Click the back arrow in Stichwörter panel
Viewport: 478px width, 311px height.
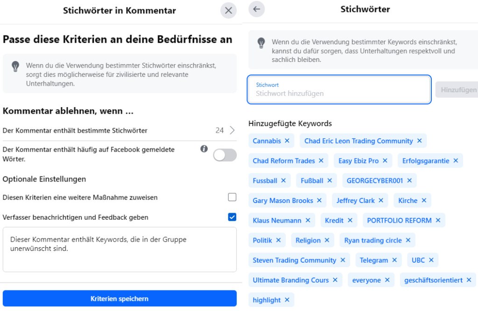point(257,9)
